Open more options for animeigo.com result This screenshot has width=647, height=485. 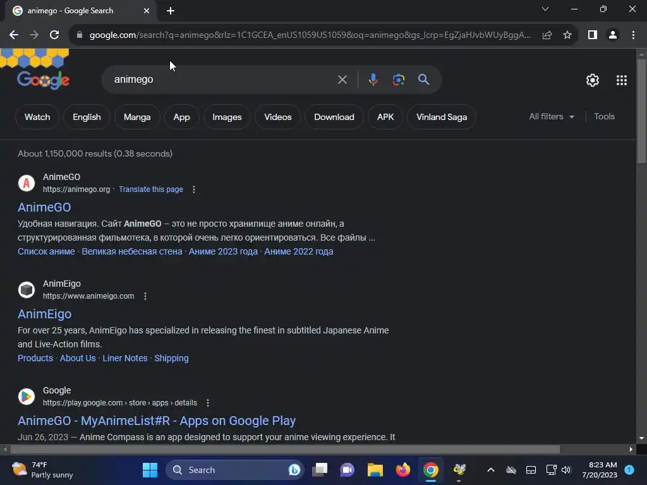[145, 296]
